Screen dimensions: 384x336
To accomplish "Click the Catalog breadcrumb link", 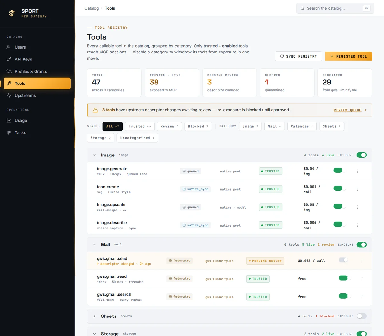I will [x=92, y=8].
